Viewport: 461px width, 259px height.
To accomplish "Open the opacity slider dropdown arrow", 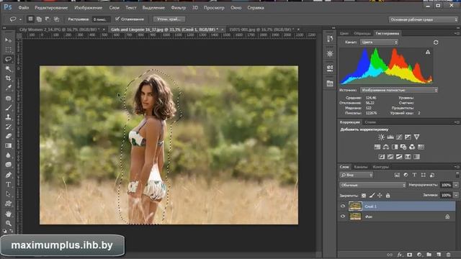I will (x=456, y=185).
